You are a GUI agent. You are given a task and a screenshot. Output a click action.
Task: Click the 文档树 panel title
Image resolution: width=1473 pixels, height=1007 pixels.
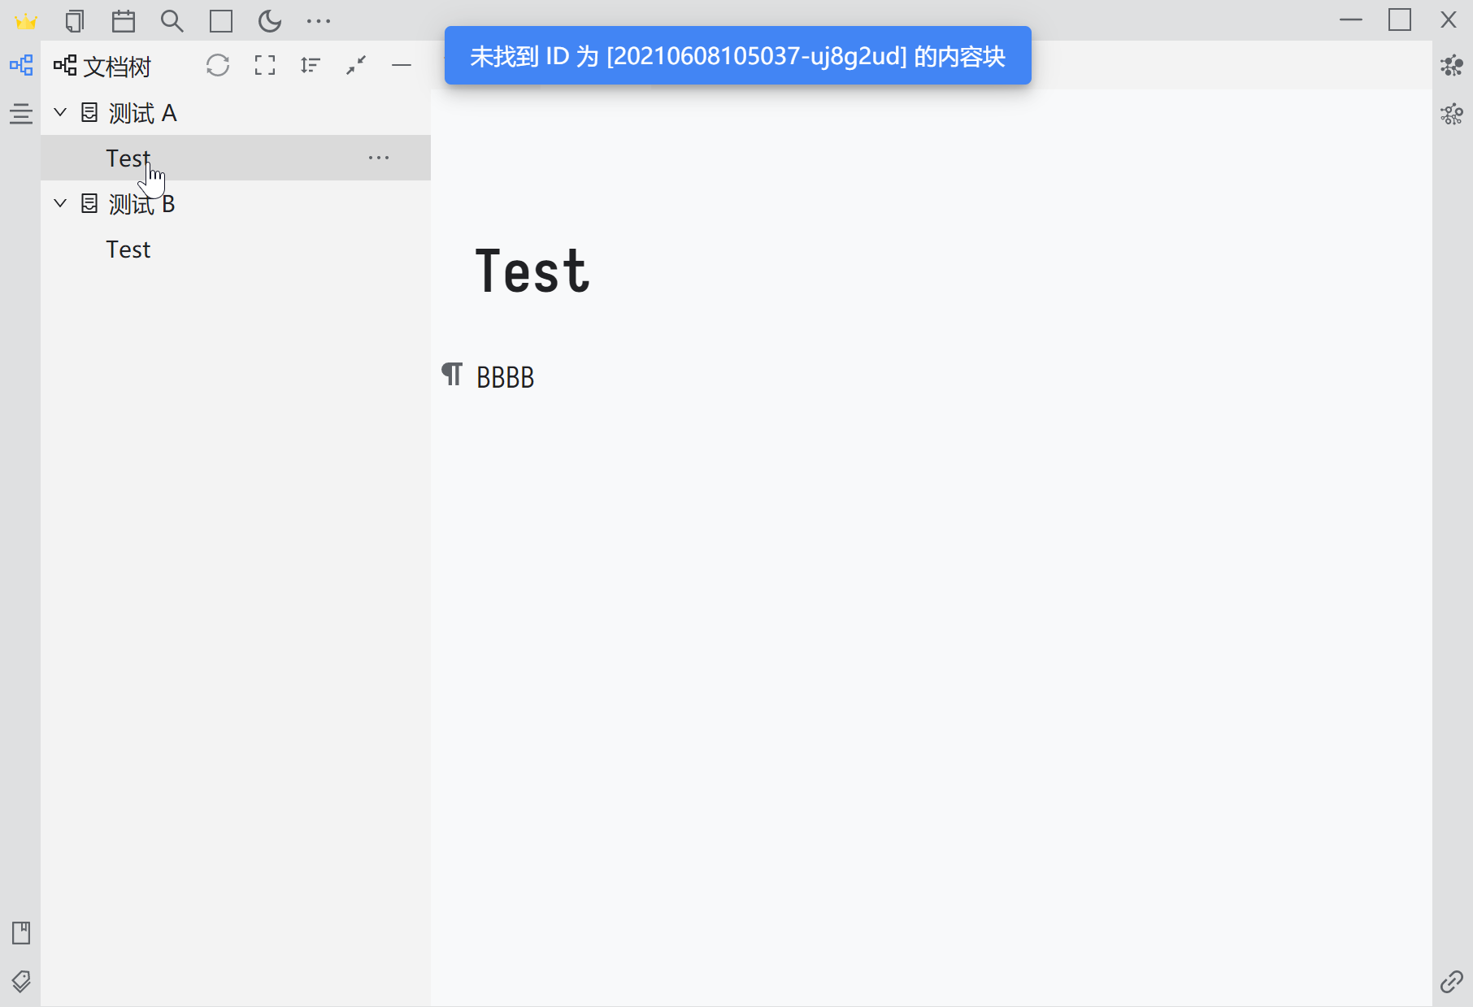point(117,67)
